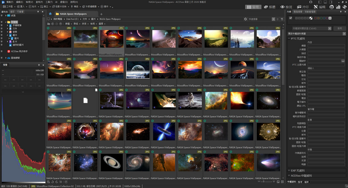Click the Home icon beside folder tabs
The image size is (348, 188).
pos(50,14)
